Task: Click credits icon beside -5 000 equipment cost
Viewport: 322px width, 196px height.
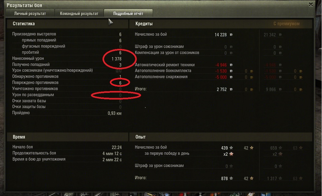Action: (x=231, y=77)
